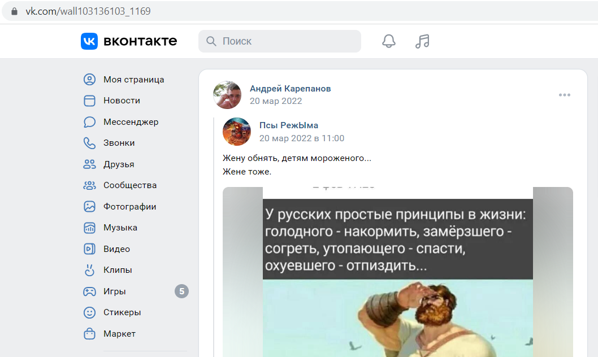
Task: Select Звонки in left menu
Action: 119,143
